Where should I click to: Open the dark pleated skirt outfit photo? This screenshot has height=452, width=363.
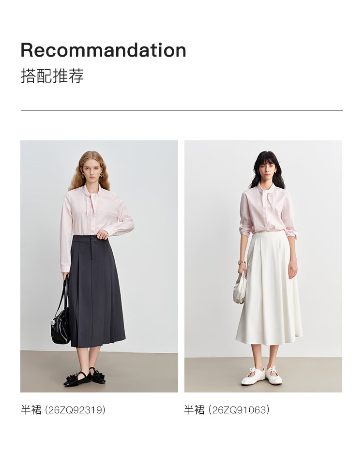point(99,266)
